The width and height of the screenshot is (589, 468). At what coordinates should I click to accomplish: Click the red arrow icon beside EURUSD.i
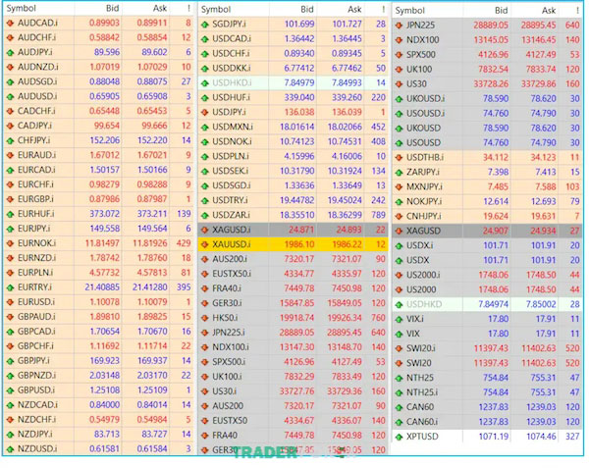[x=10, y=302]
